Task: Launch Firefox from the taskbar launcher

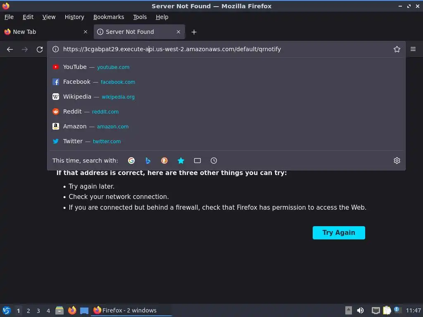Action: click(72, 310)
